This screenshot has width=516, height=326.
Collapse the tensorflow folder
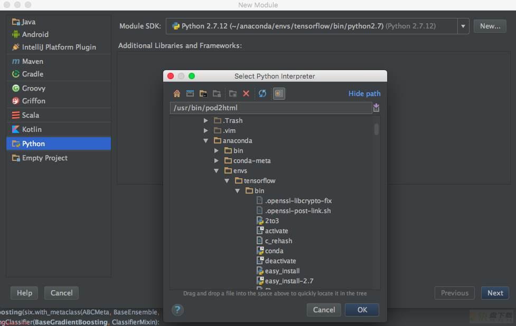(x=227, y=181)
